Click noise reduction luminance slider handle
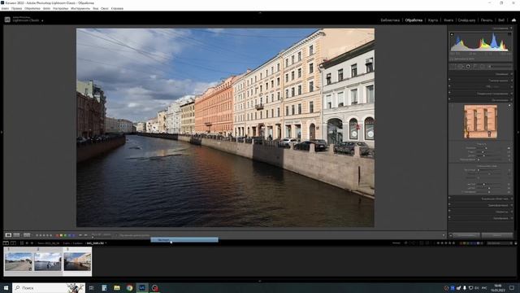Screen dimensions: 520x293 [x=479, y=170]
